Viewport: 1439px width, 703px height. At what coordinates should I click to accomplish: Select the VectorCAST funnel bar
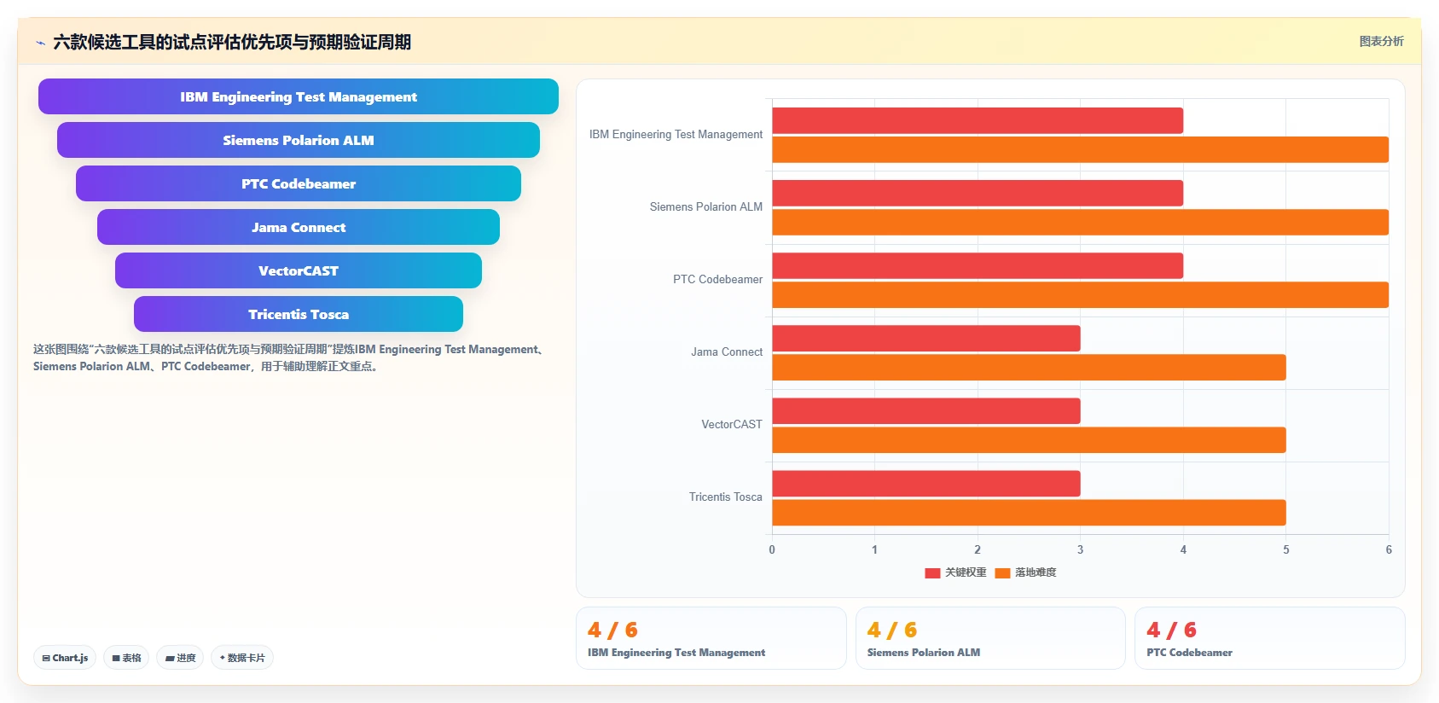pos(299,270)
